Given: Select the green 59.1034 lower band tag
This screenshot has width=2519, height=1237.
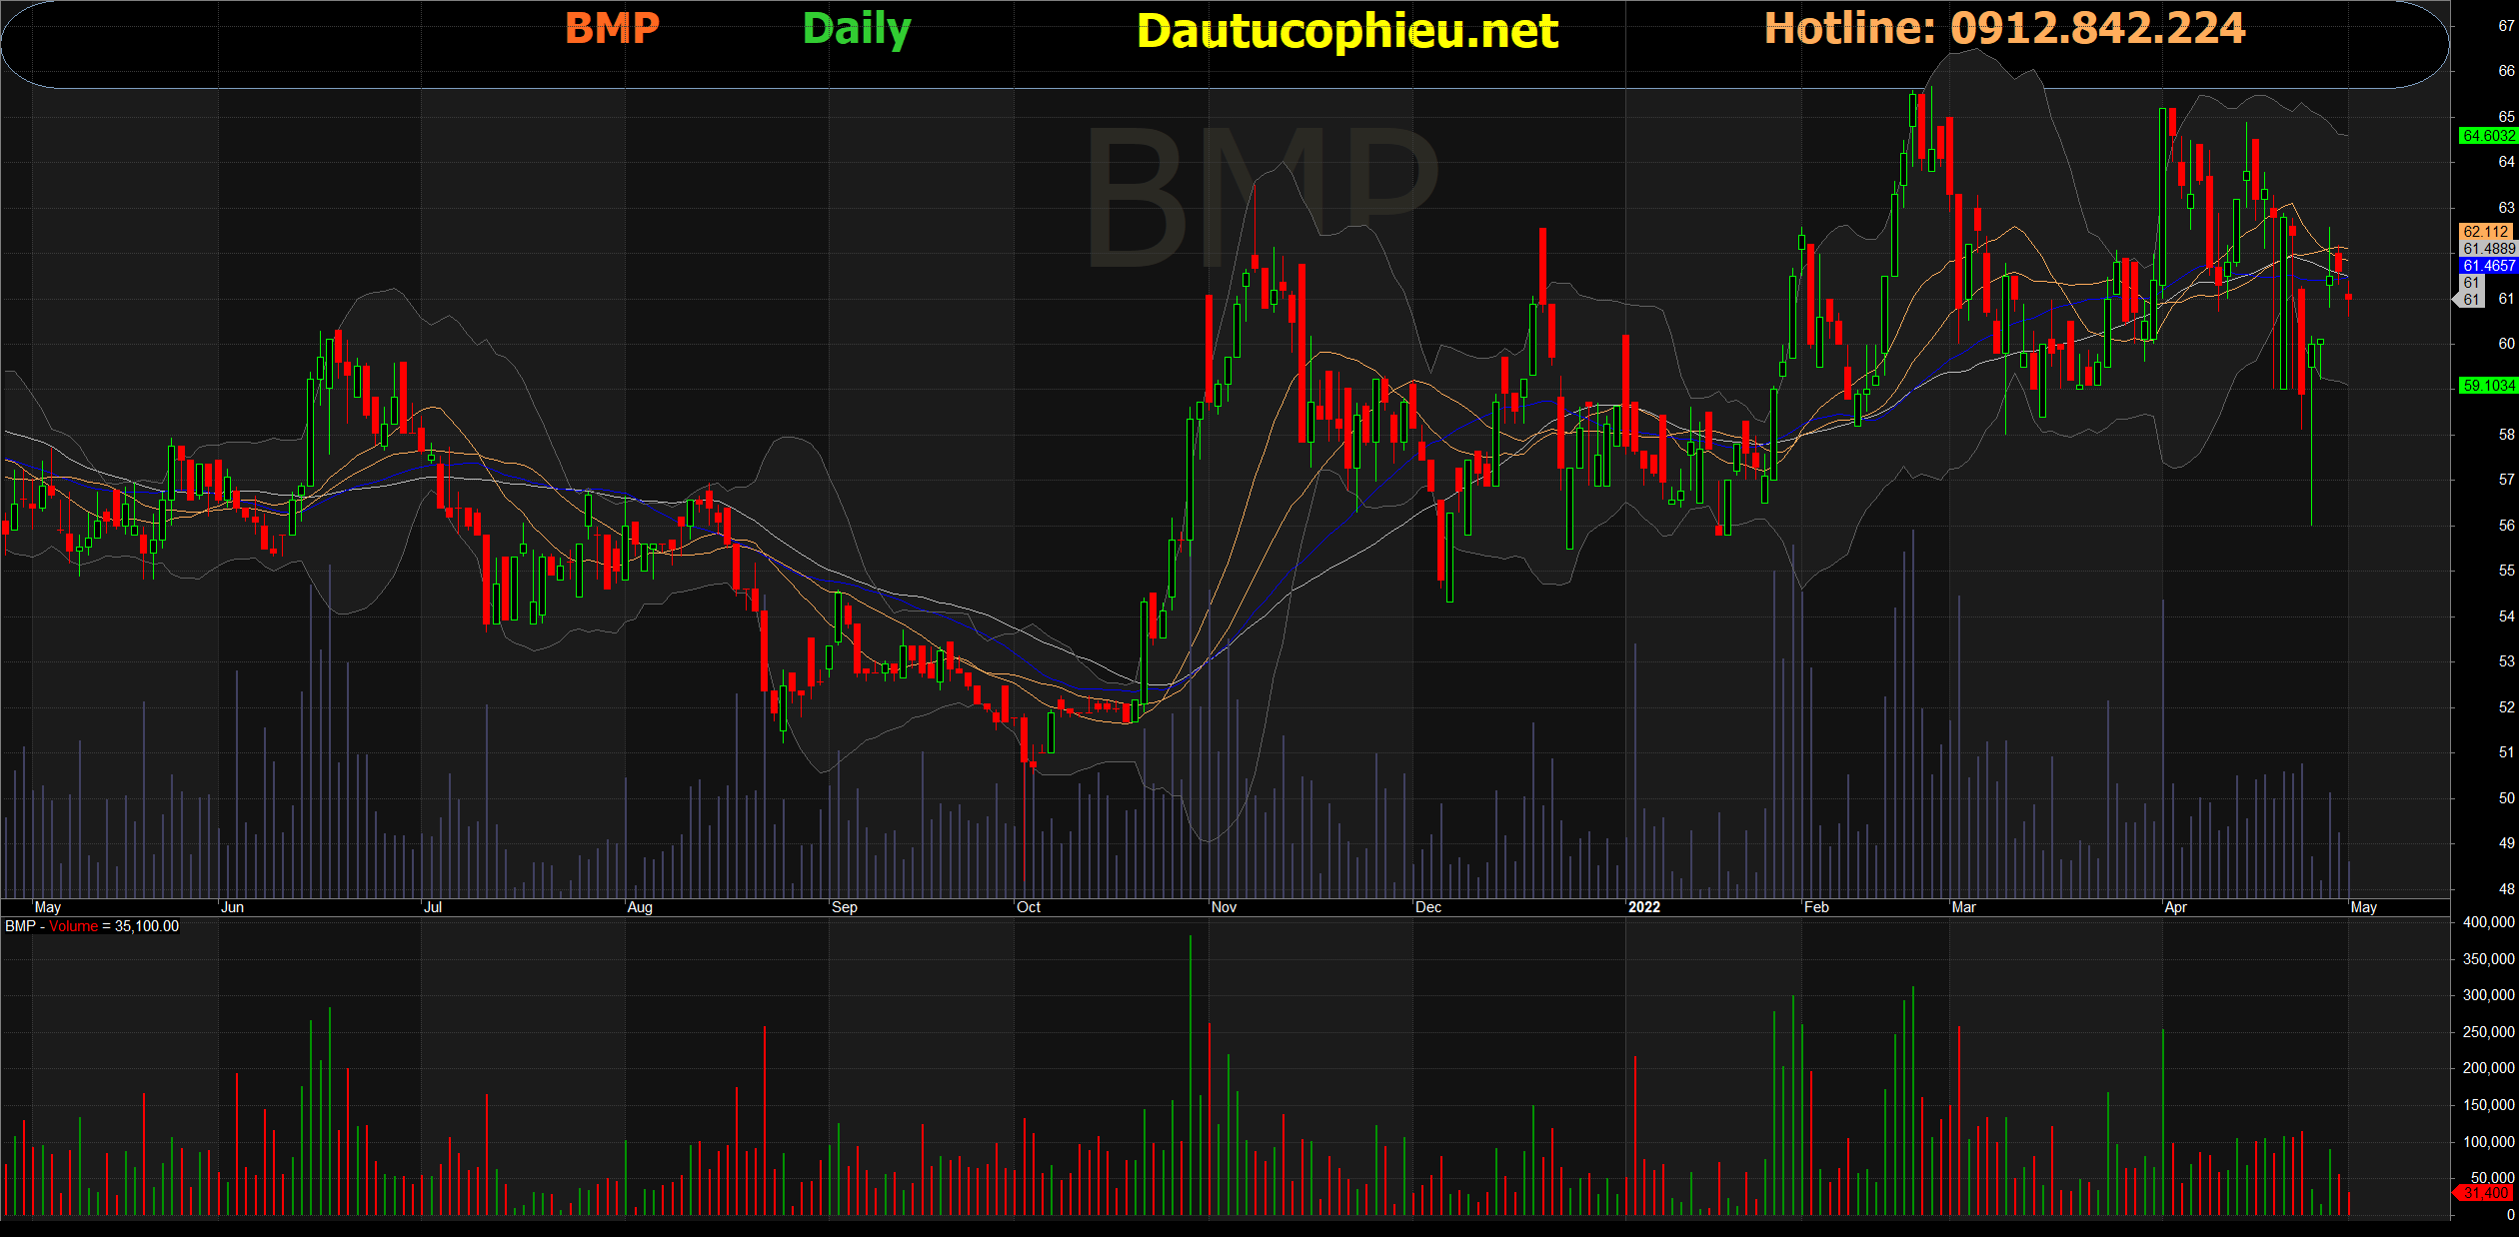Looking at the screenshot, I should click(2487, 386).
